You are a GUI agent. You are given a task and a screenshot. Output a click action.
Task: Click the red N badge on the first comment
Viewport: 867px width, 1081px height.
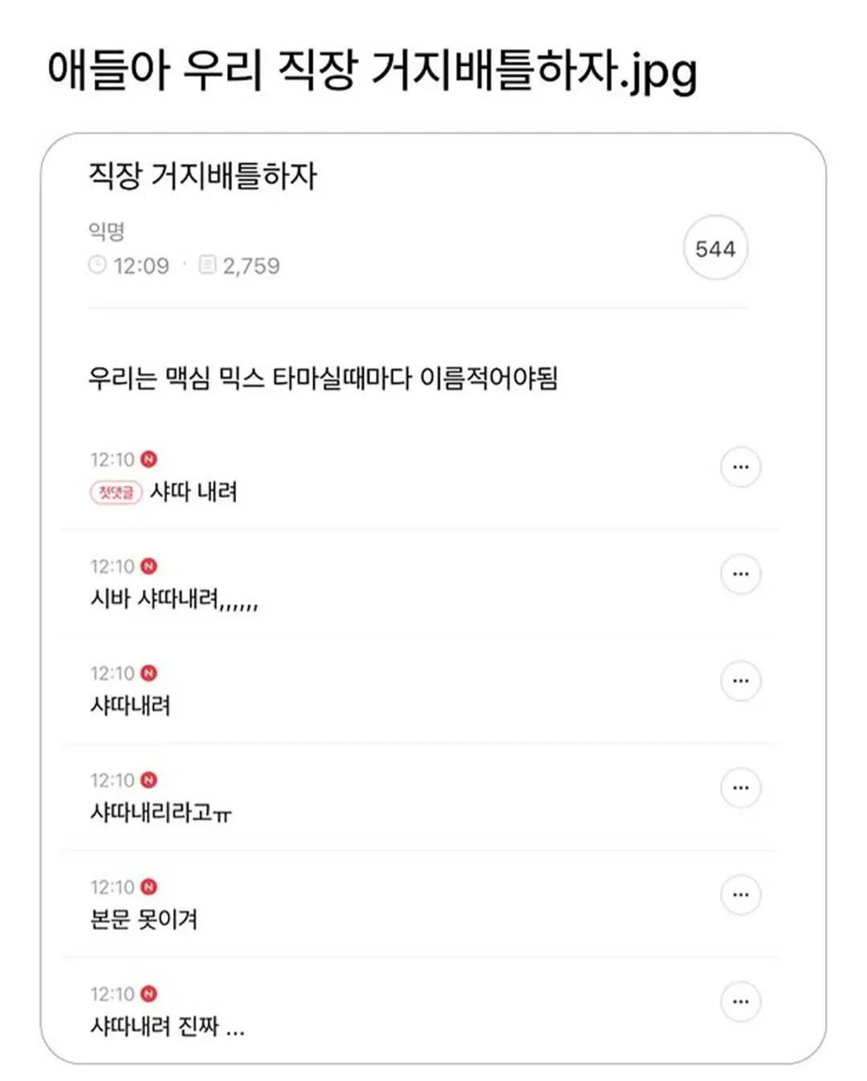(149, 459)
